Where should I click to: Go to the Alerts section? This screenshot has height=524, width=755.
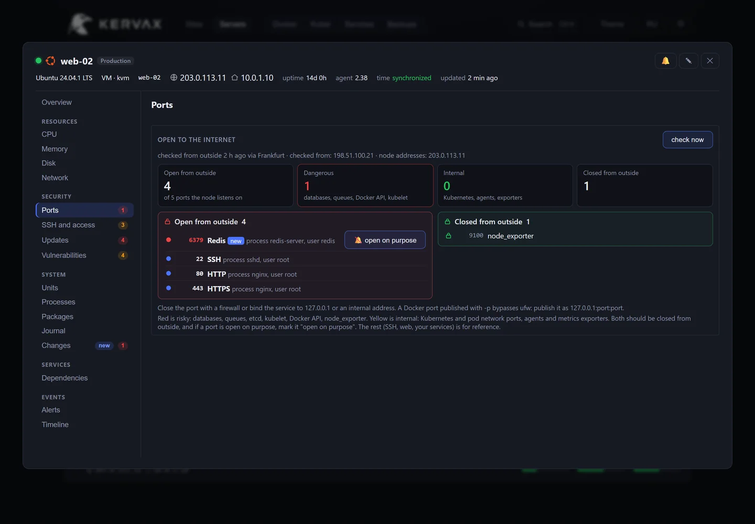[x=84, y=410]
